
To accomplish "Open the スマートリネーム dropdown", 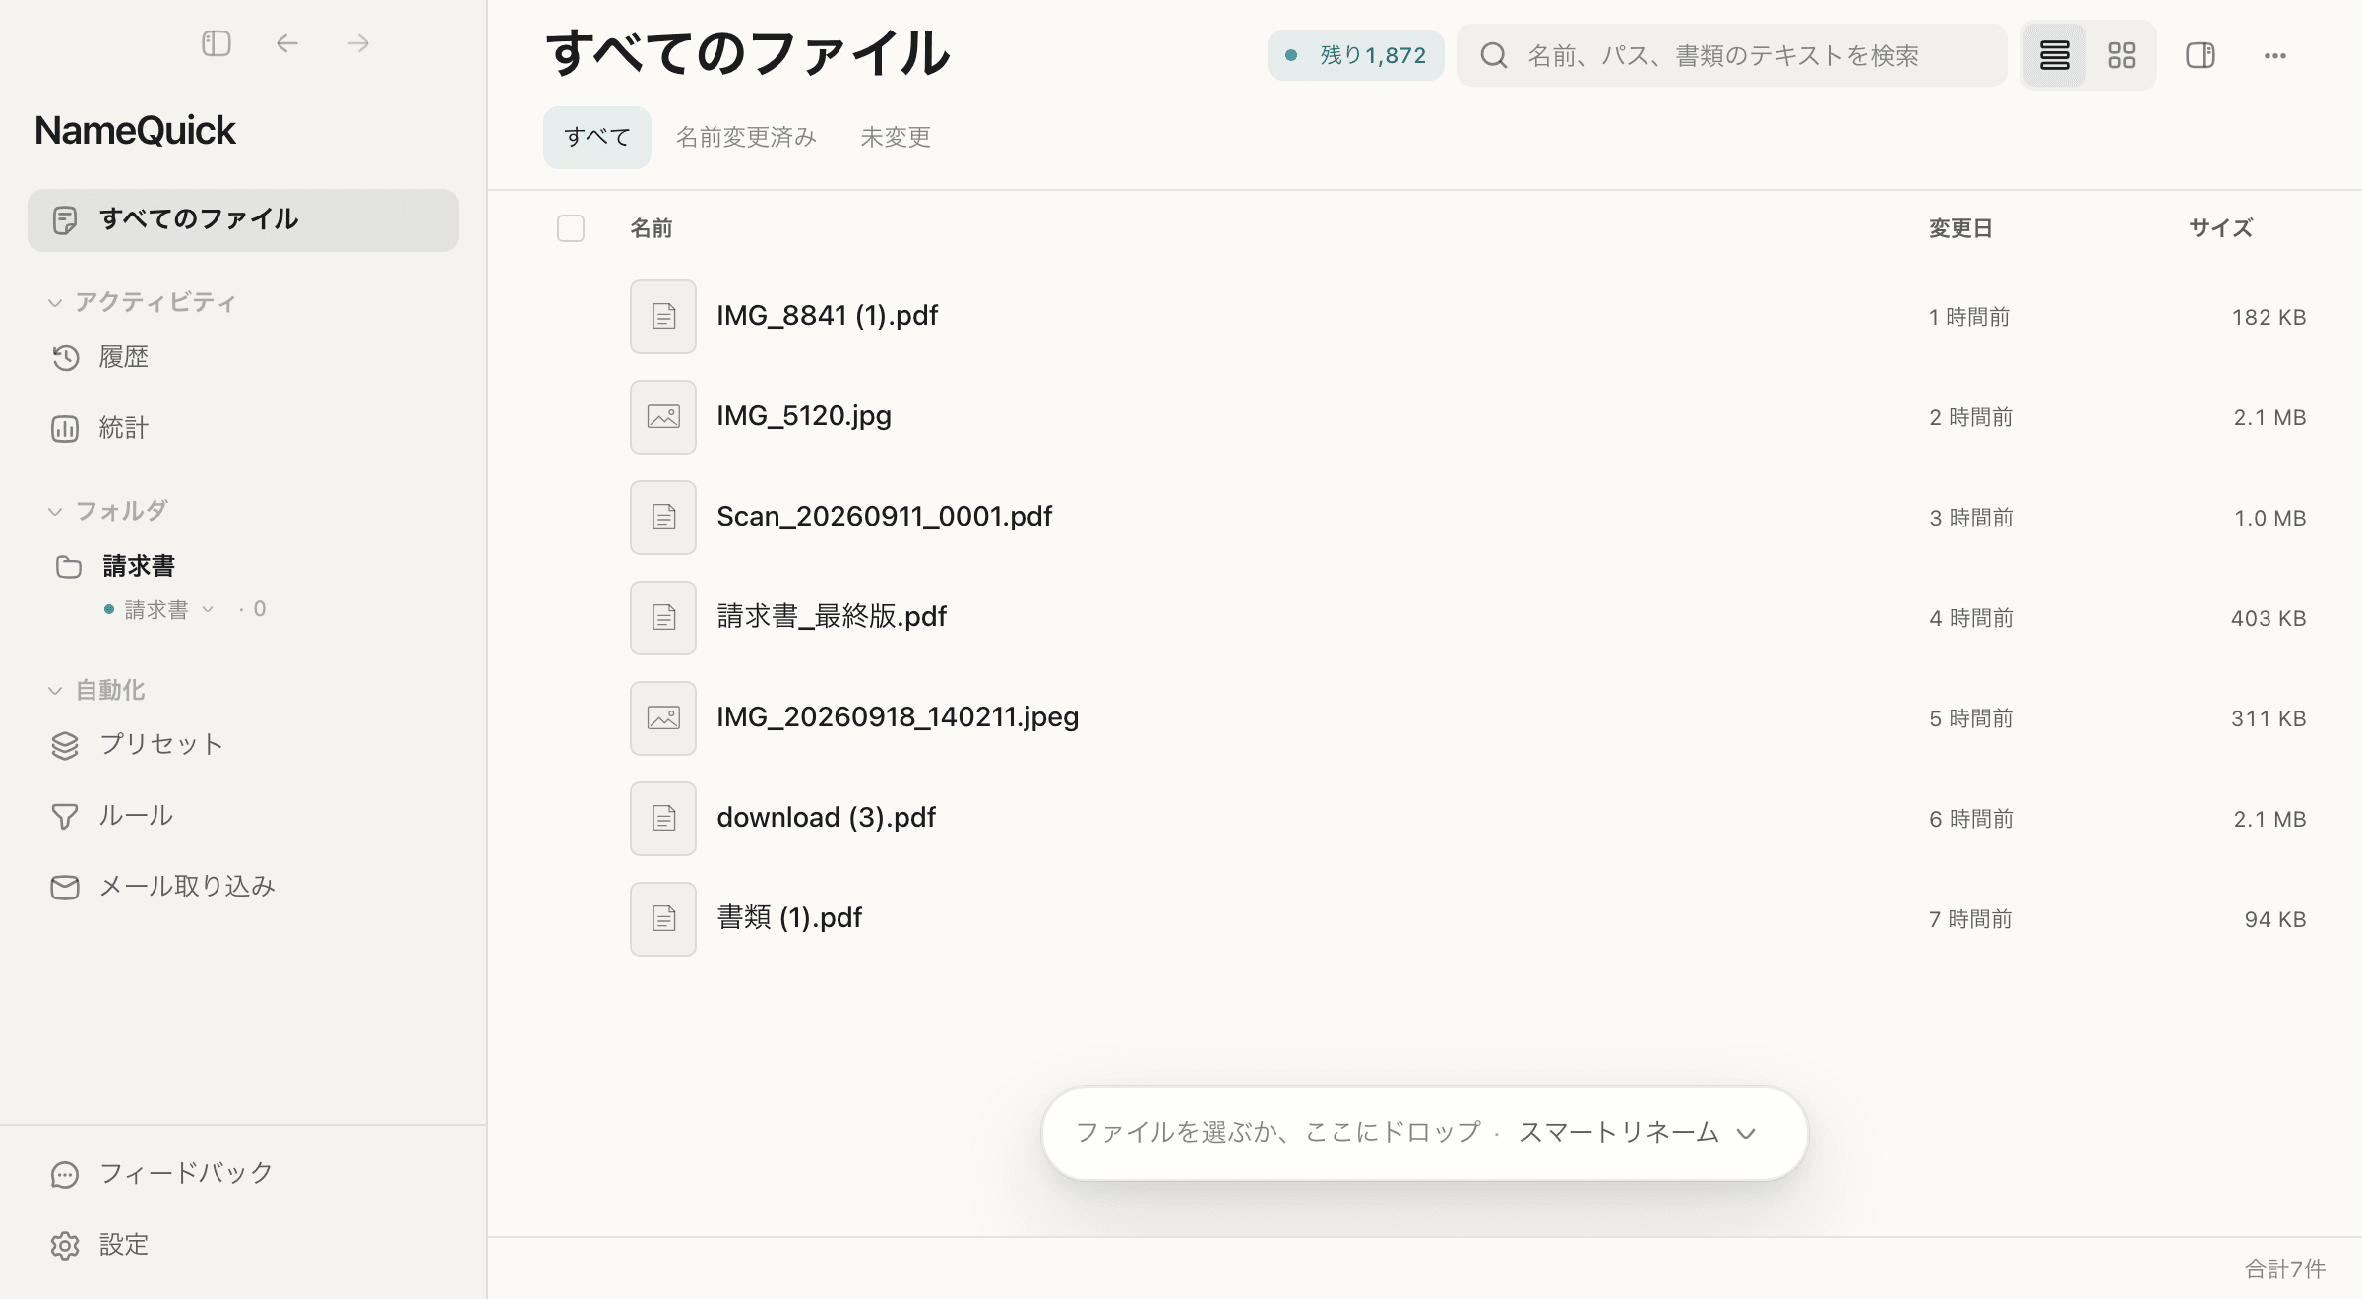I will pos(1638,1133).
